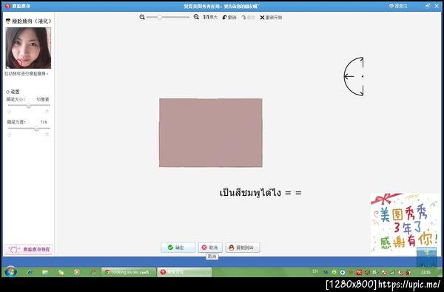Undo the last edit with 撤销

229,17
